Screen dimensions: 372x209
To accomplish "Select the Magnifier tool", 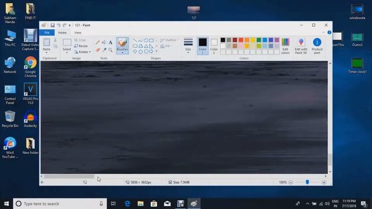I will coord(110,50).
